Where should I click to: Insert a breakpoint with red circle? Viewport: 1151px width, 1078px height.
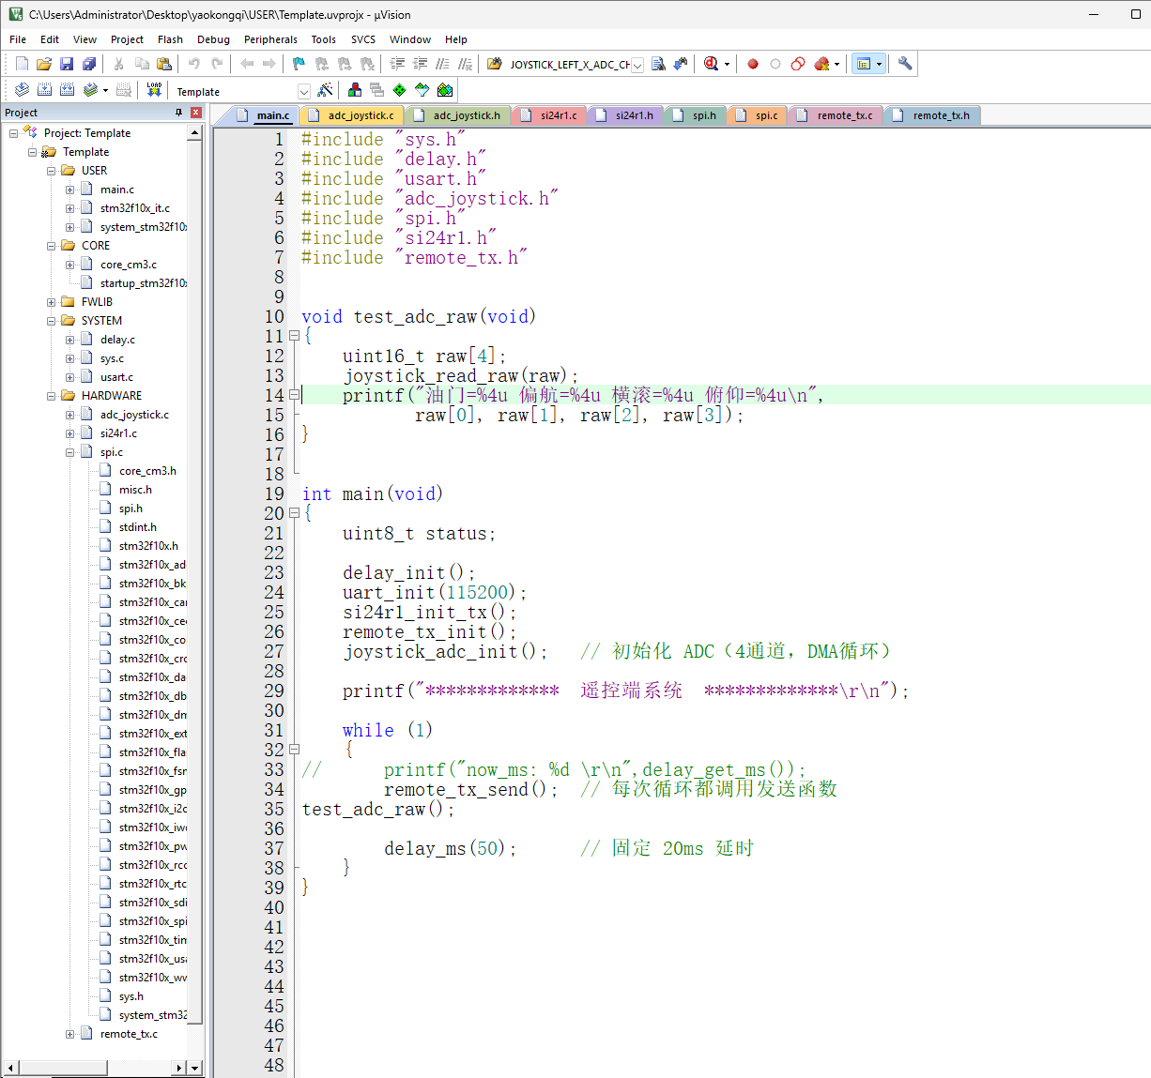[753, 64]
